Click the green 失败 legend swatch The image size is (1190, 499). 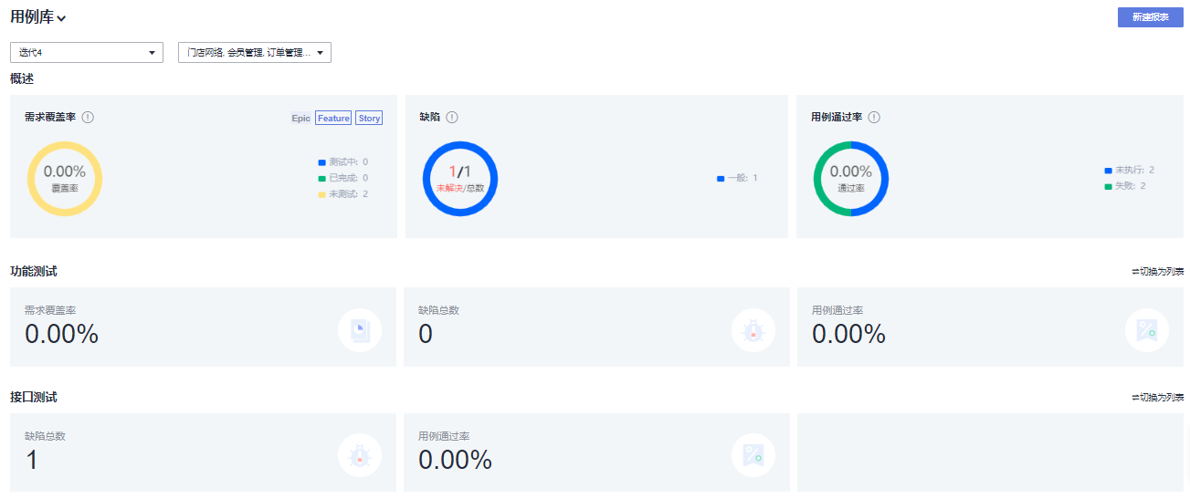(1109, 186)
